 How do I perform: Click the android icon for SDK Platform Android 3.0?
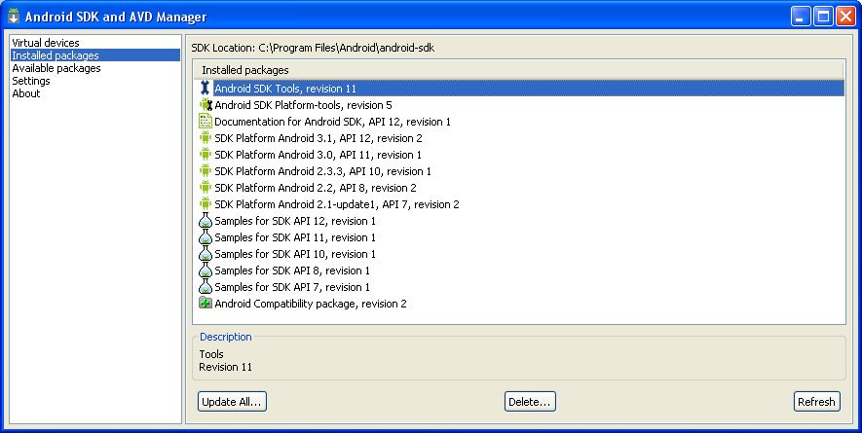pyautogui.click(x=206, y=154)
